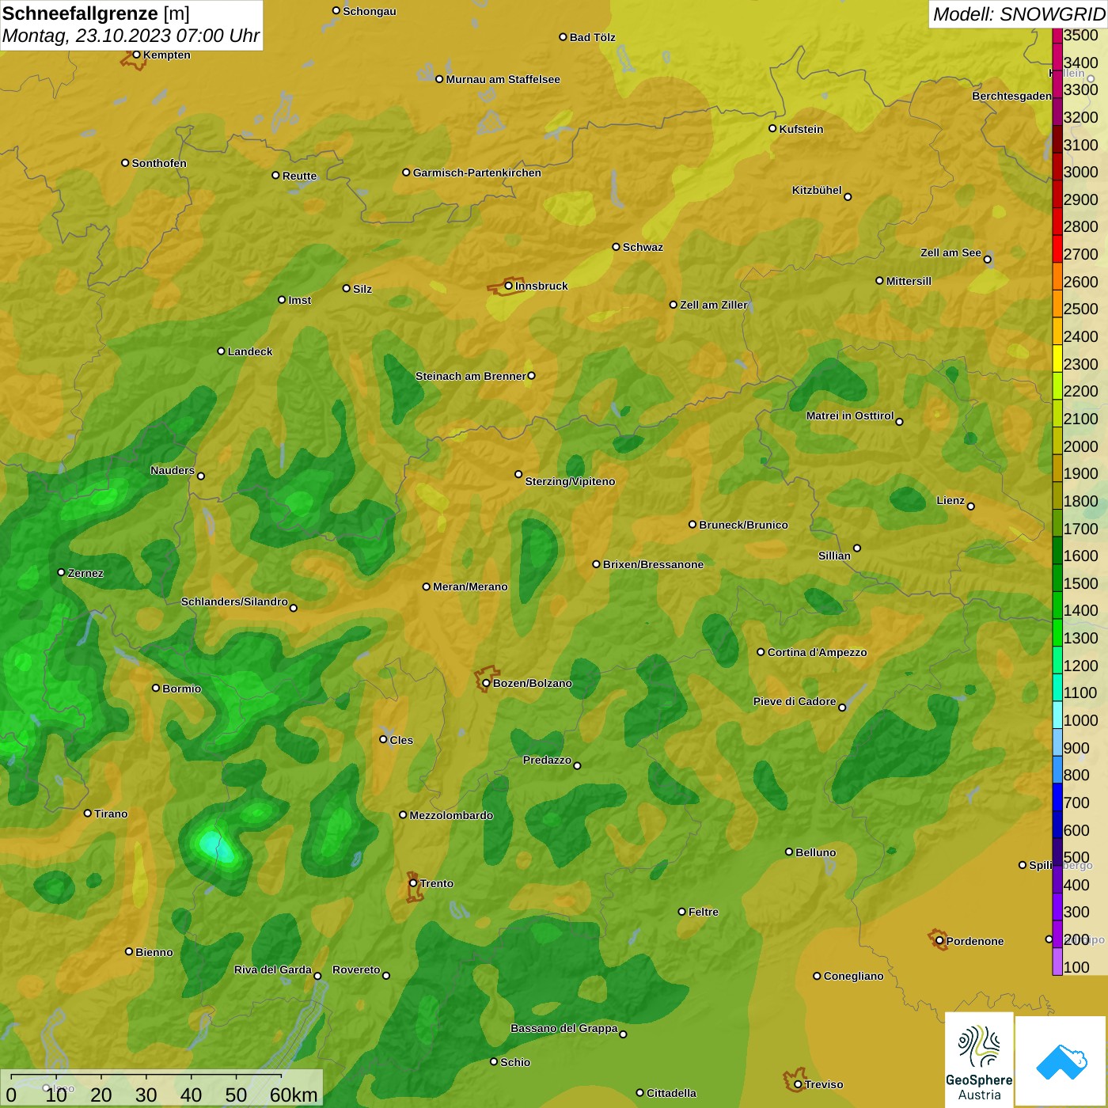Click the Belluno city marker dot

tap(788, 852)
